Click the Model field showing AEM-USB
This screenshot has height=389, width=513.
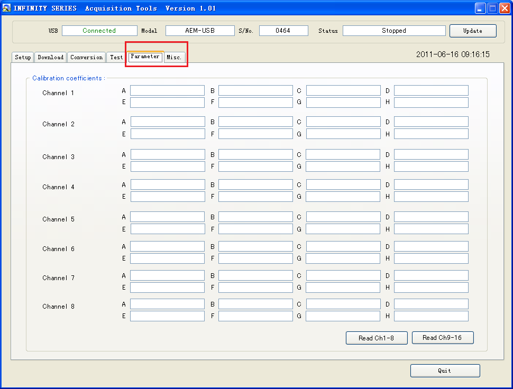coord(200,31)
